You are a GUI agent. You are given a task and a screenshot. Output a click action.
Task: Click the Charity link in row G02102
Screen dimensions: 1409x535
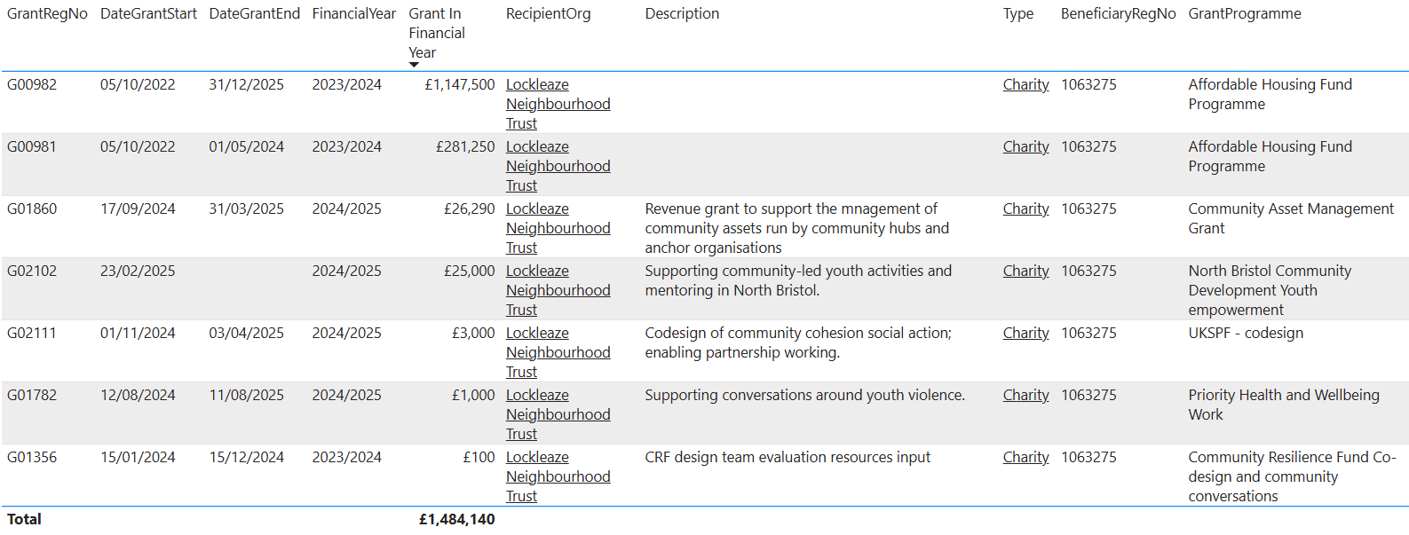(x=1025, y=271)
